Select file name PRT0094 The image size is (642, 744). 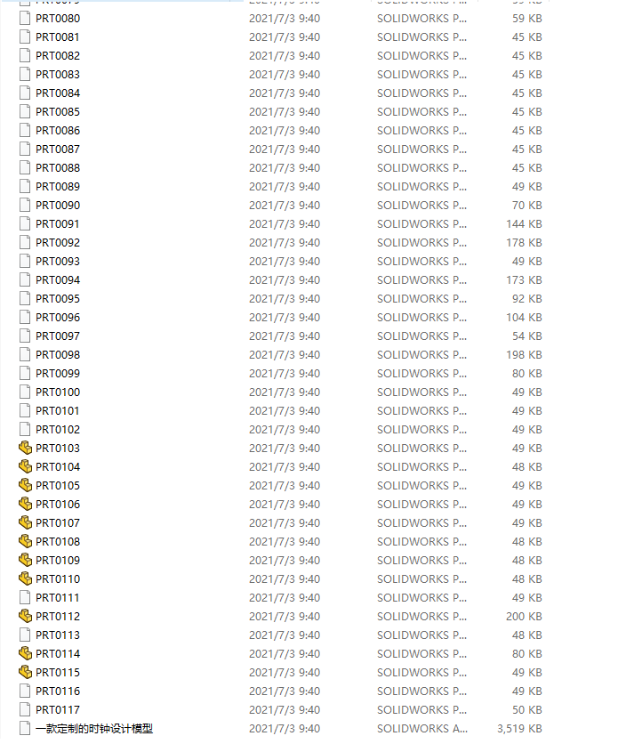pyautogui.click(x=58, y=280)
